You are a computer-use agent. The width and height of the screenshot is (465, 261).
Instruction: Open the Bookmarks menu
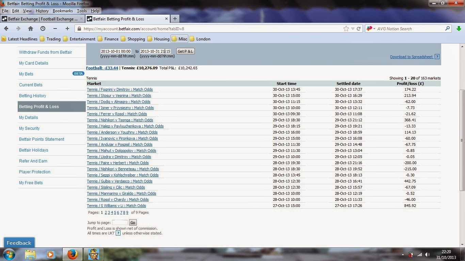pos(63,11)
